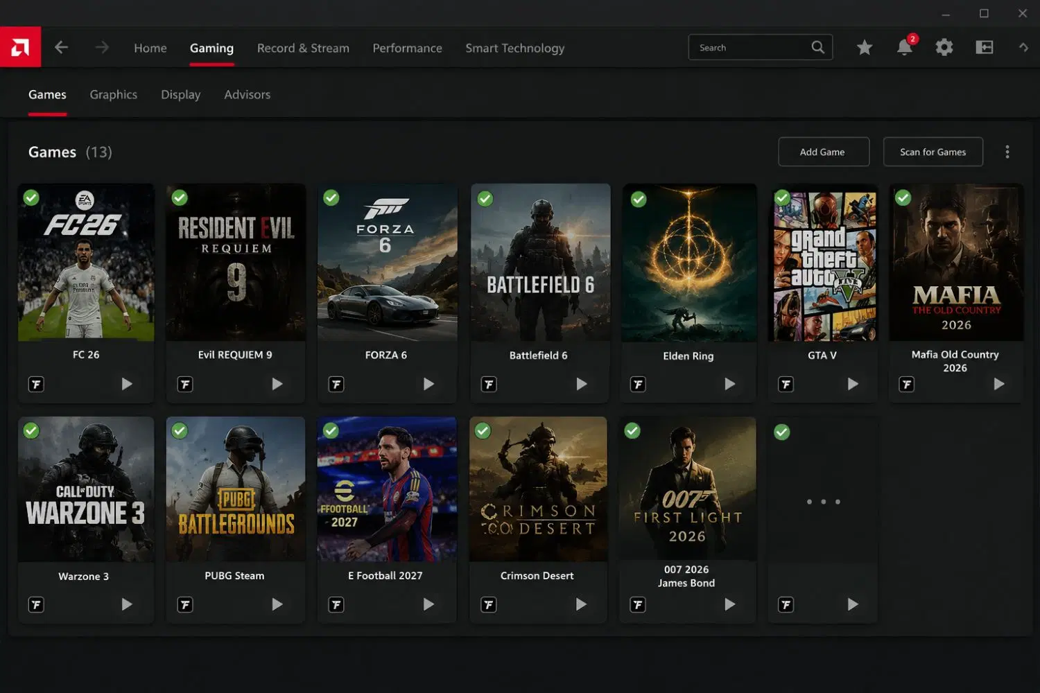Open Elden Ring profile F icon

click(x=638, y=384)
